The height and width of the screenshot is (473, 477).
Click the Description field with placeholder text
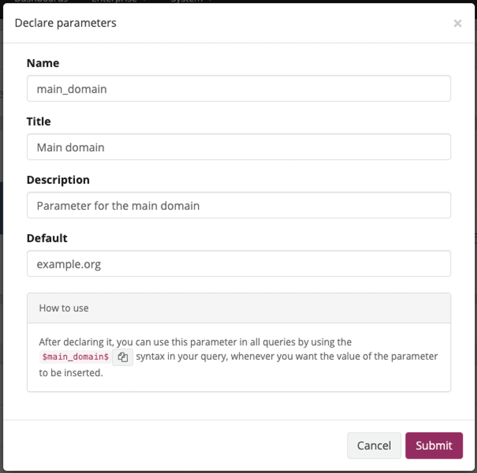pos(239,205)
